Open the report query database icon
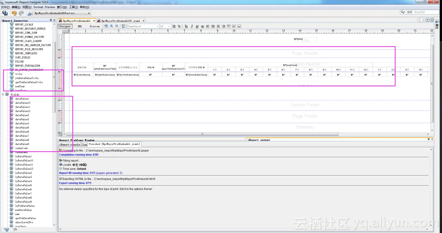The image size is (442, 233). tap(106, 26)
